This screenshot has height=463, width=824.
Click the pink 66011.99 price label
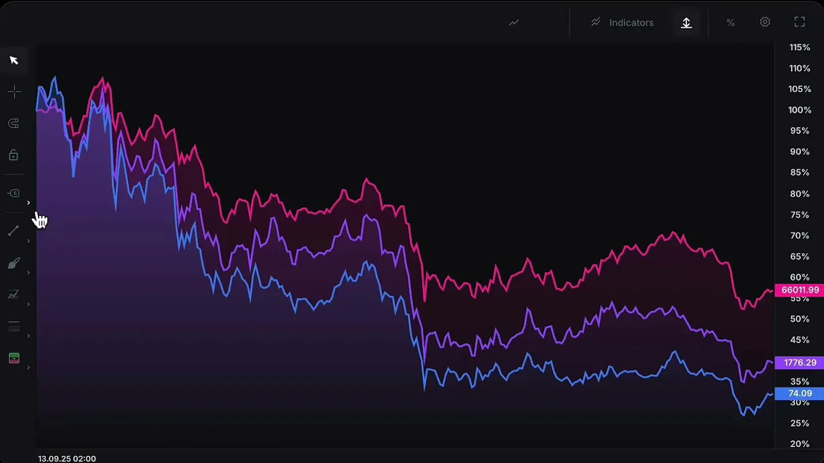pyautogui.click(x=800, y=290)
